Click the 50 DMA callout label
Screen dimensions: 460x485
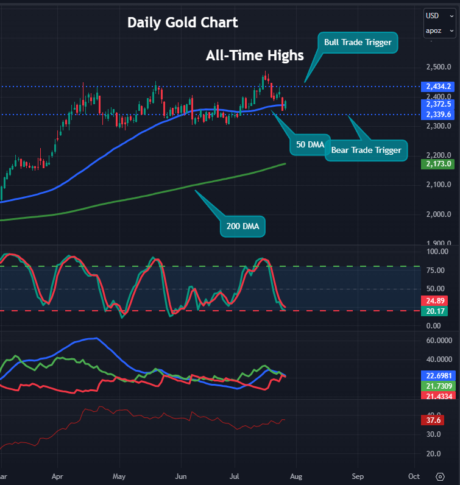310,144
